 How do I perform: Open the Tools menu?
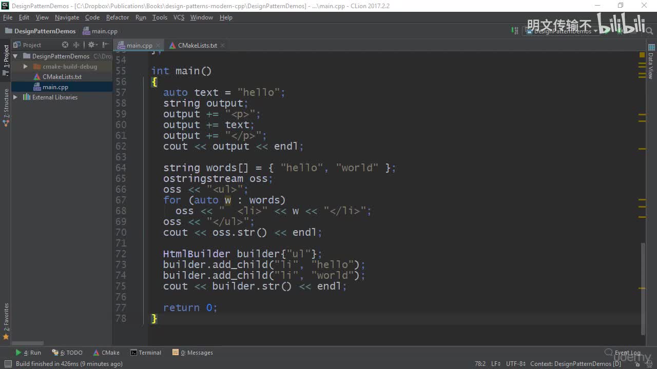[x=160, y=17]
